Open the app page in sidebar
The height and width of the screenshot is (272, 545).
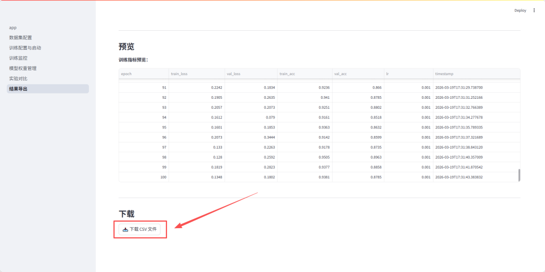(13, 28)
